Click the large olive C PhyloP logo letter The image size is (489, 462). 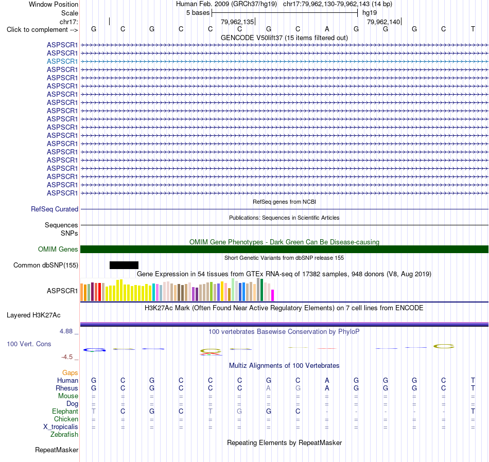(444, 346)
